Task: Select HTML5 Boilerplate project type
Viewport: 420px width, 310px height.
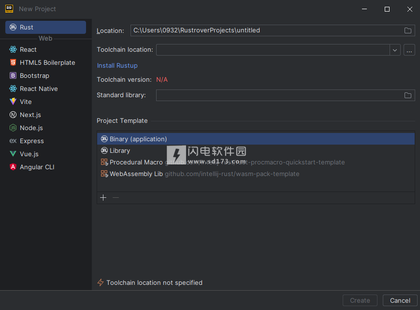Action: tap(45, 63)
